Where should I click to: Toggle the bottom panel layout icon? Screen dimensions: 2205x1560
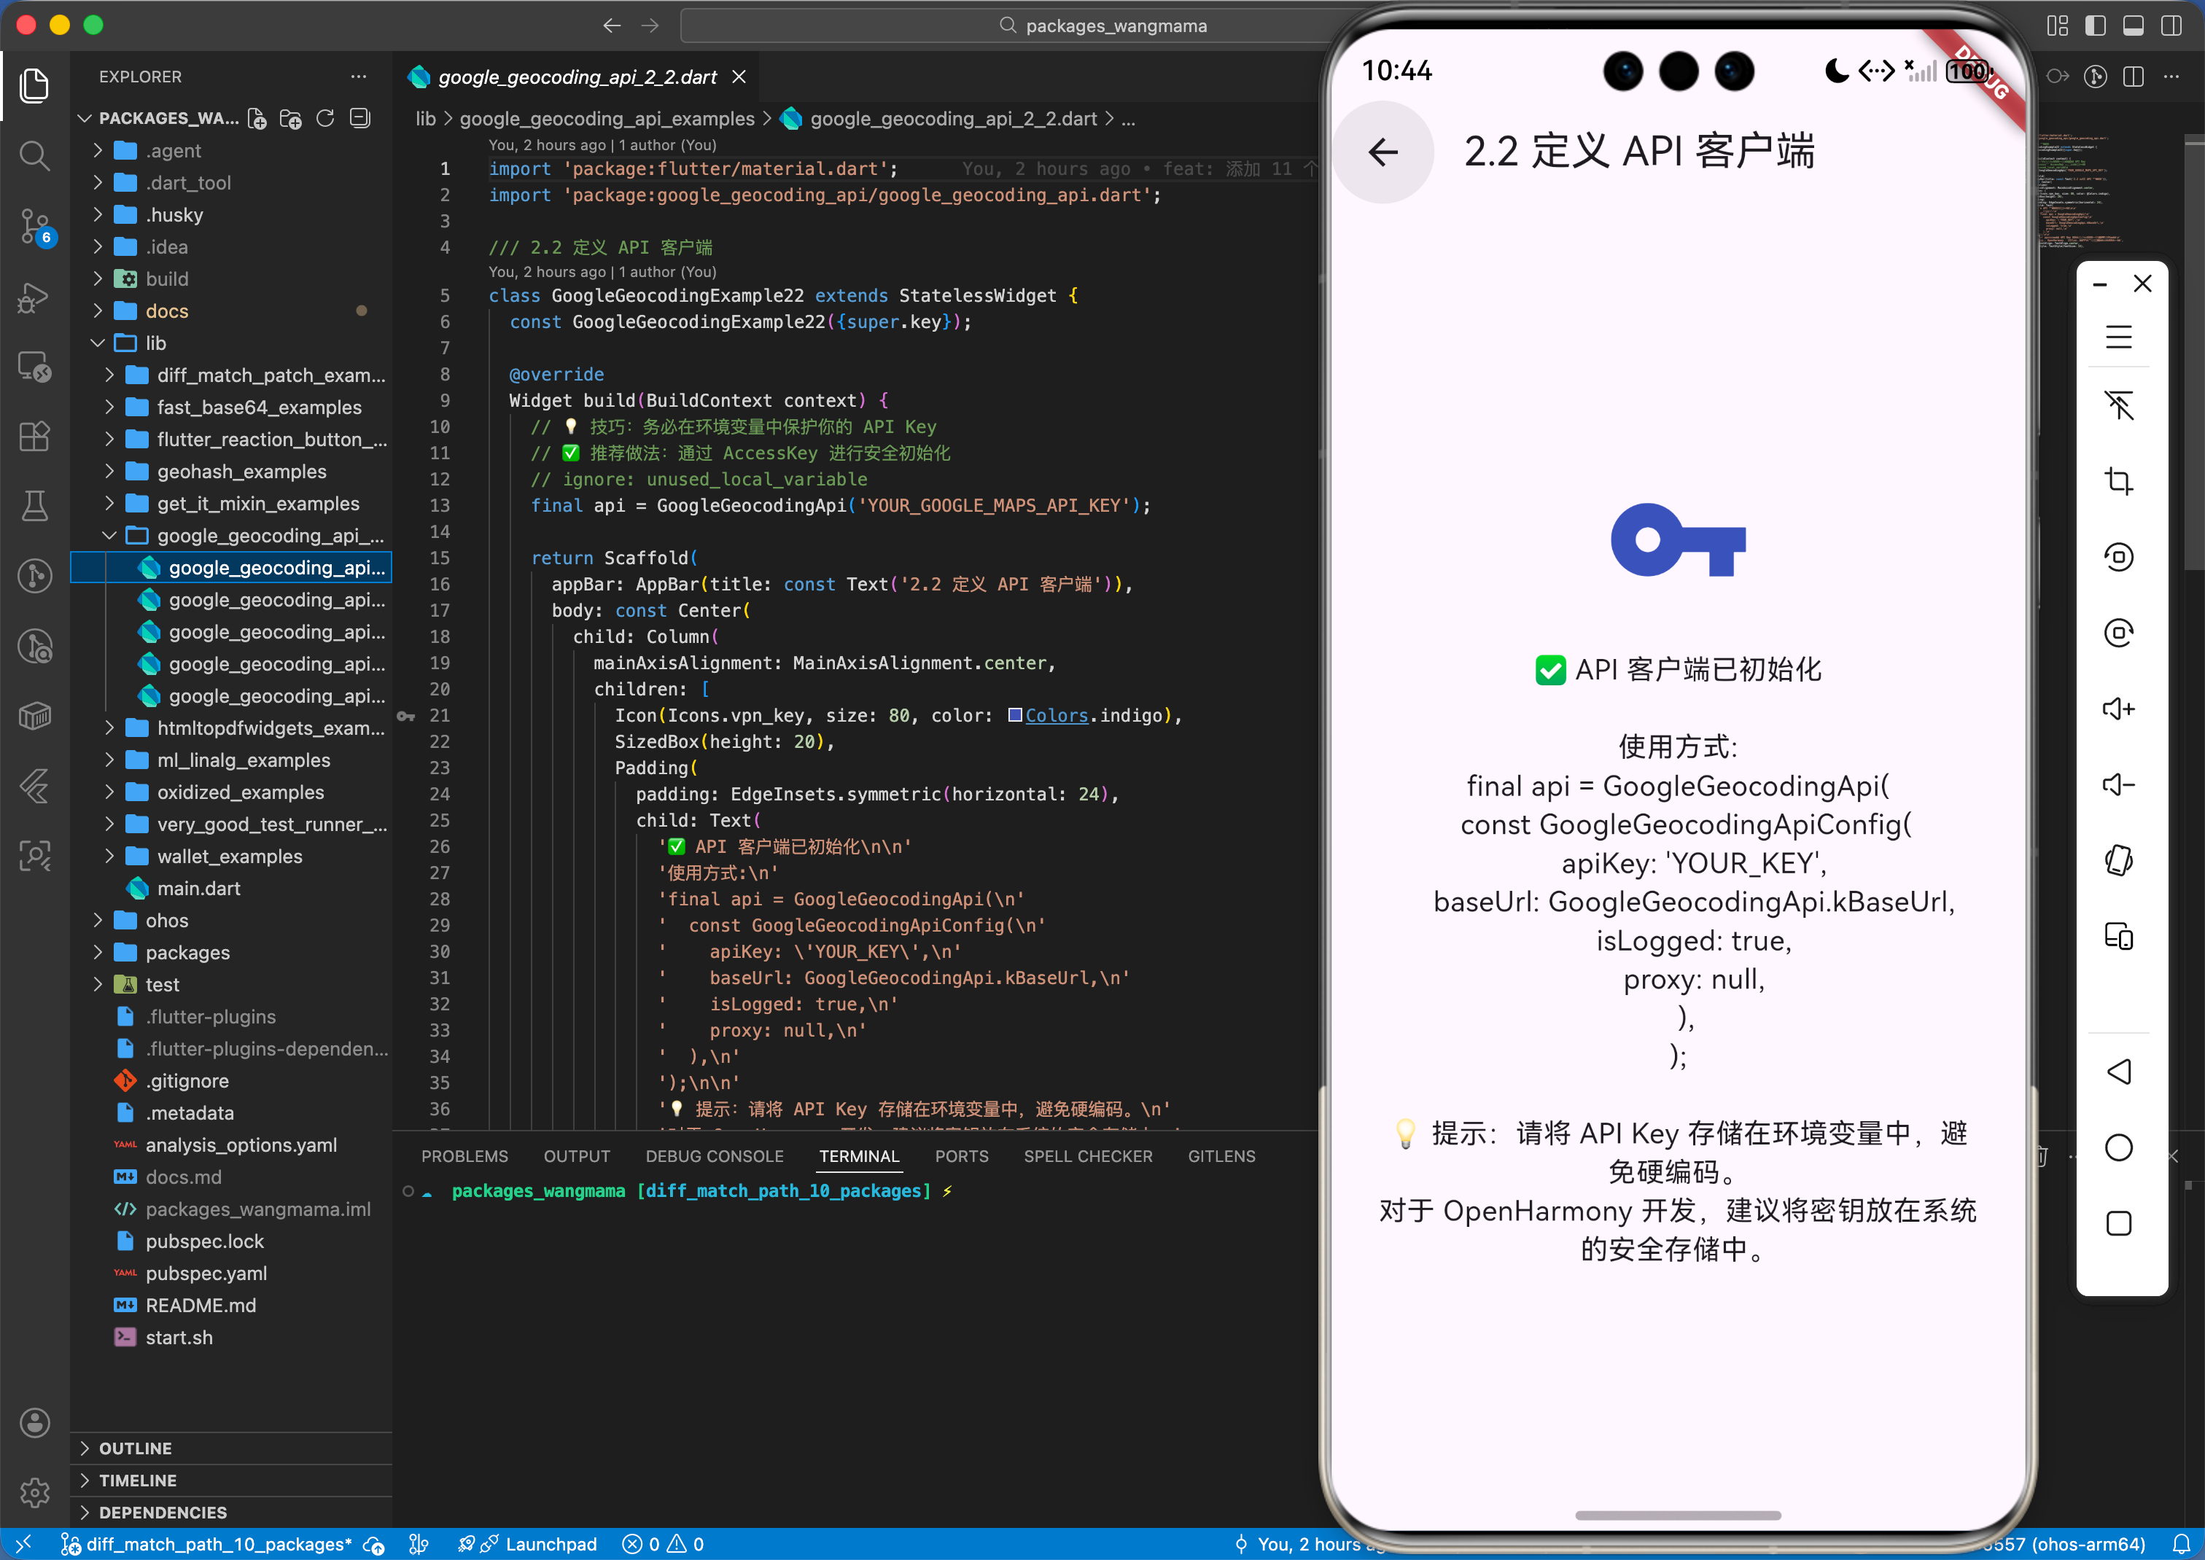[x=2133, y=26]
